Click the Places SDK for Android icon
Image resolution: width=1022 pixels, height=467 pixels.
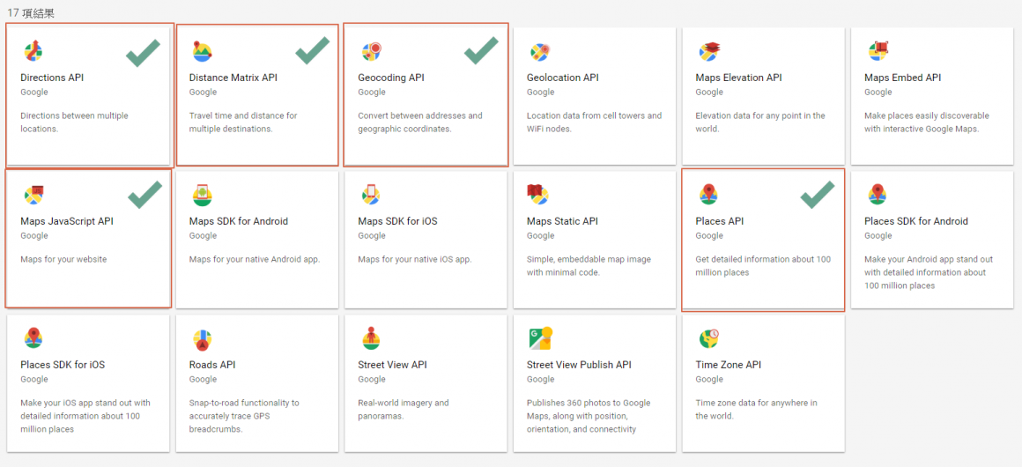(878, 195)
